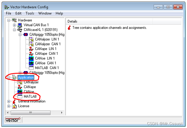
Task: Click the CANalyzer LIN 1 icon
Action: pos(31,39)
